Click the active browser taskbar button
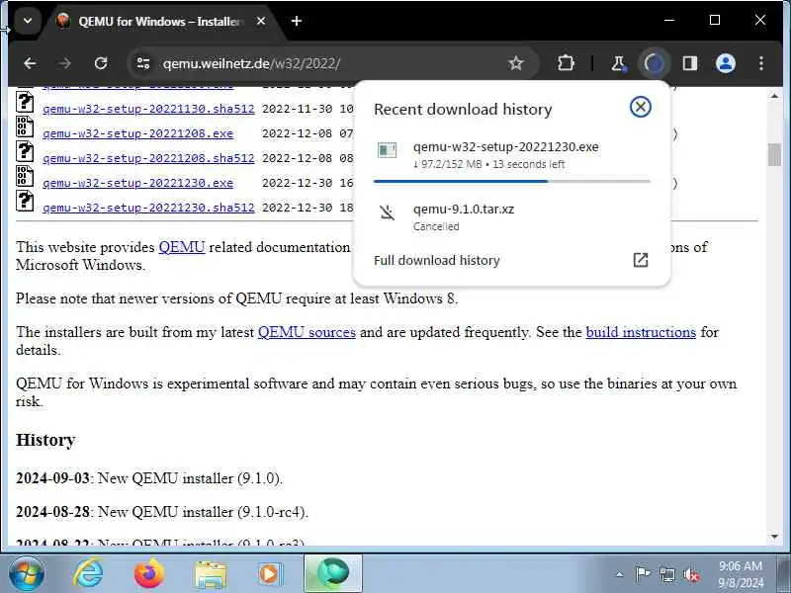The width and height of the screenshot is (791, 593). [x=333, y=574]
